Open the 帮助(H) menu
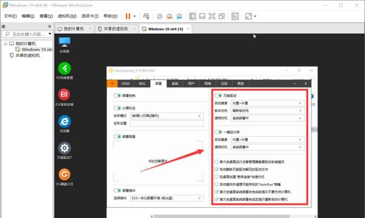The width and height of the screenshot is (365, 218). coord(110,16)
